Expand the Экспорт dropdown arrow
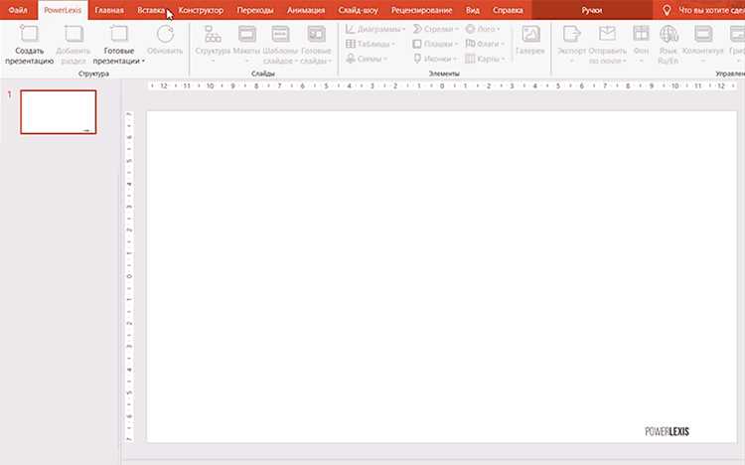The image size is (745, 465). coord(571,62)
